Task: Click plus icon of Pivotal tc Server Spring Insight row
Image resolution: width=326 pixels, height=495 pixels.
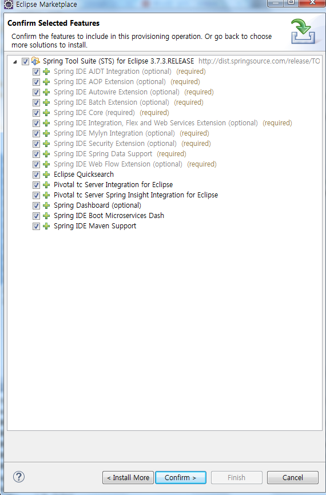Action: click(46, 195)
